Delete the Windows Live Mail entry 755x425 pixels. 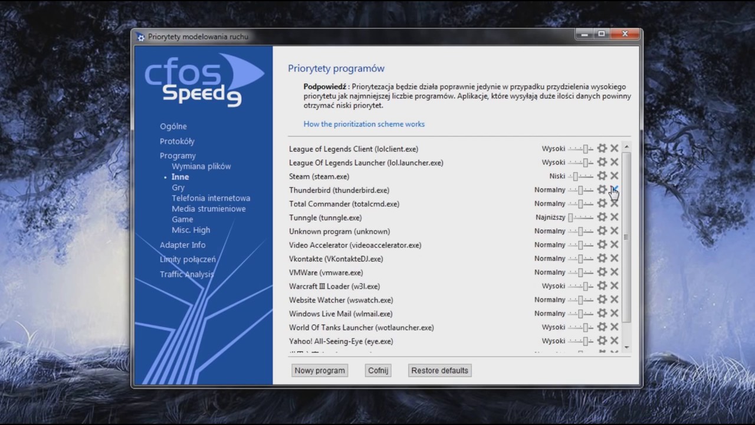[x=614, y=313]
